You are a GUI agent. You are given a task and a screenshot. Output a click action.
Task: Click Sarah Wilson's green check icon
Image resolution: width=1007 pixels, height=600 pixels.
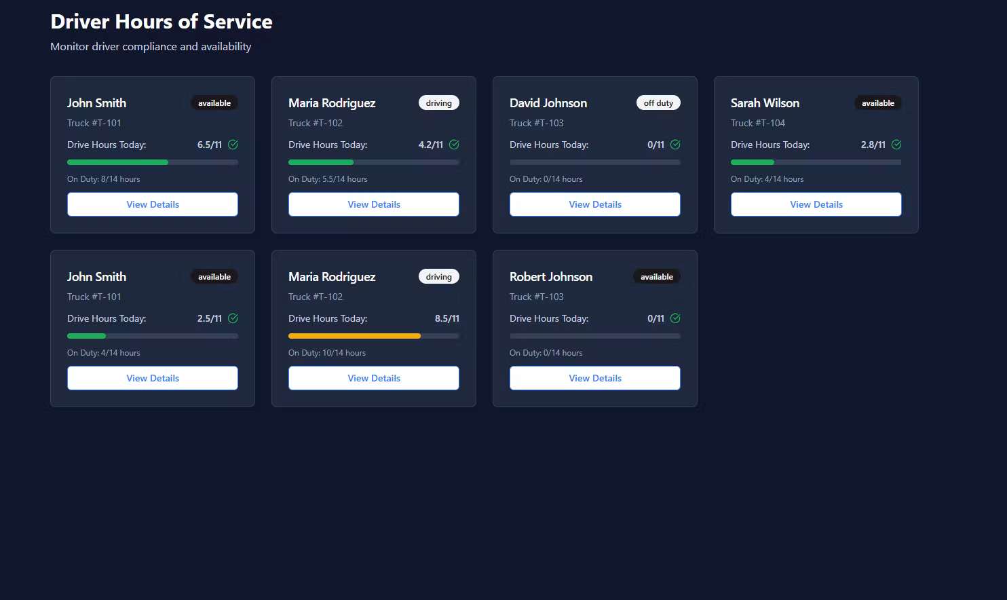click(896, 145)
